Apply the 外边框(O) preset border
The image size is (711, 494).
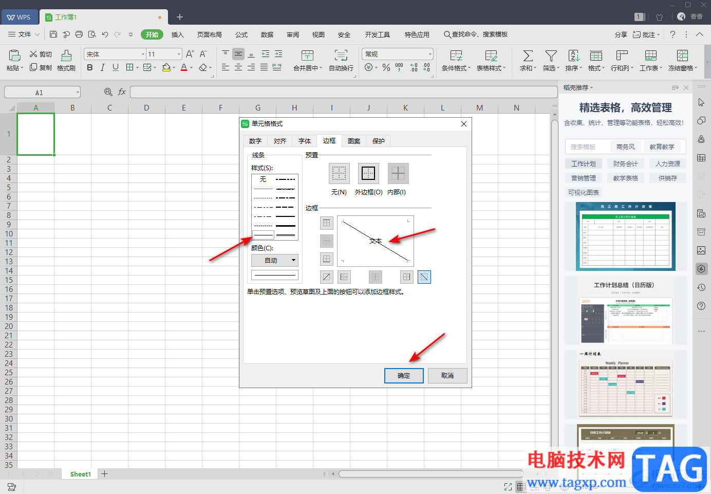[368, 174]
